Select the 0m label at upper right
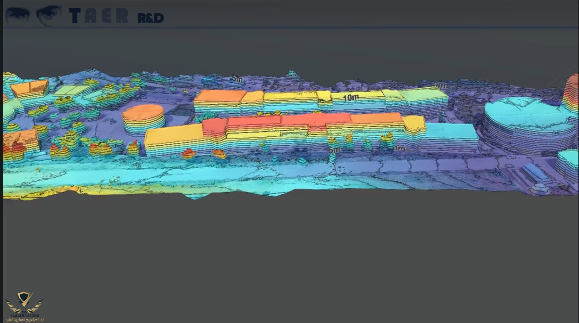The image size is (579, 323). pyautogui.click(x=439, y=85)
